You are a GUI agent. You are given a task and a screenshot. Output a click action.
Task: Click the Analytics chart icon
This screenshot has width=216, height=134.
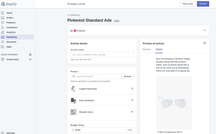3,32
